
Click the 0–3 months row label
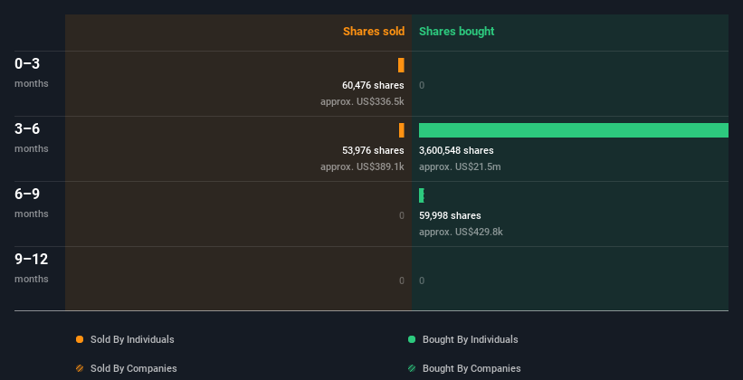32,72
